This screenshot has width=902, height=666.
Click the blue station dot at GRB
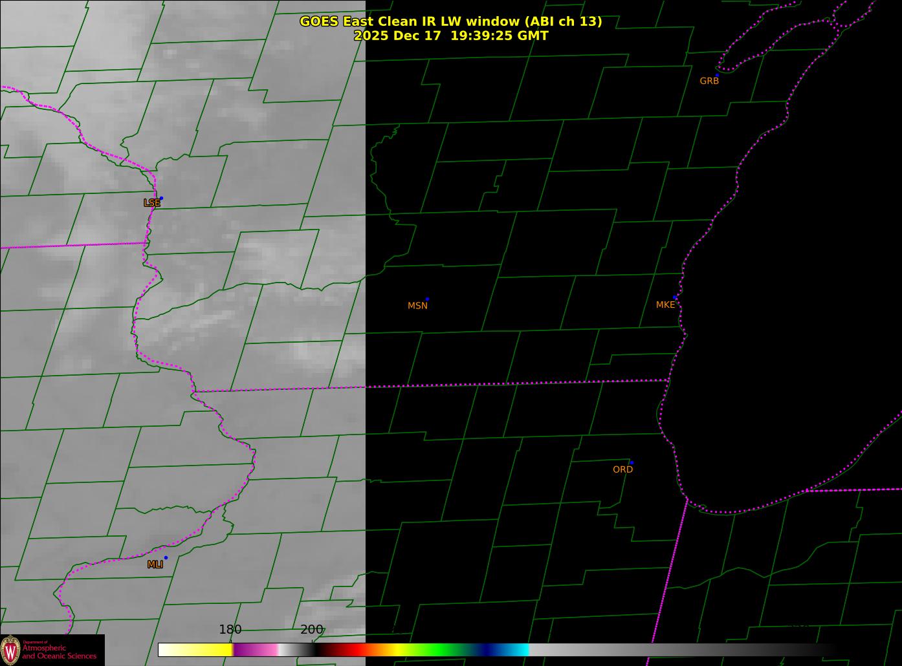point(717,75)
